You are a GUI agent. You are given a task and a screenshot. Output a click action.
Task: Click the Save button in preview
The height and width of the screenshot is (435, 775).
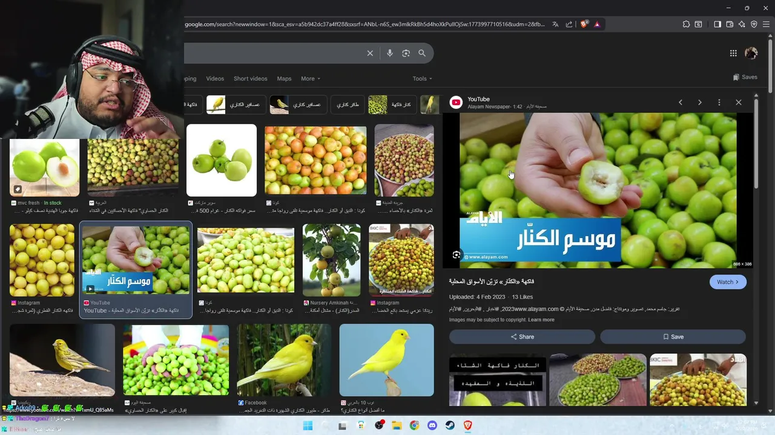tap(673, 337)
